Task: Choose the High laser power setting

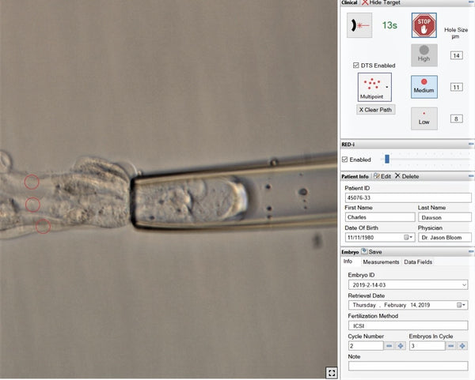Action: pos(424,55)
